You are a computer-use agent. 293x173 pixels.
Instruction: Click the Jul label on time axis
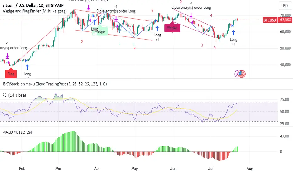pyautogui.click(x=211, y=169)
